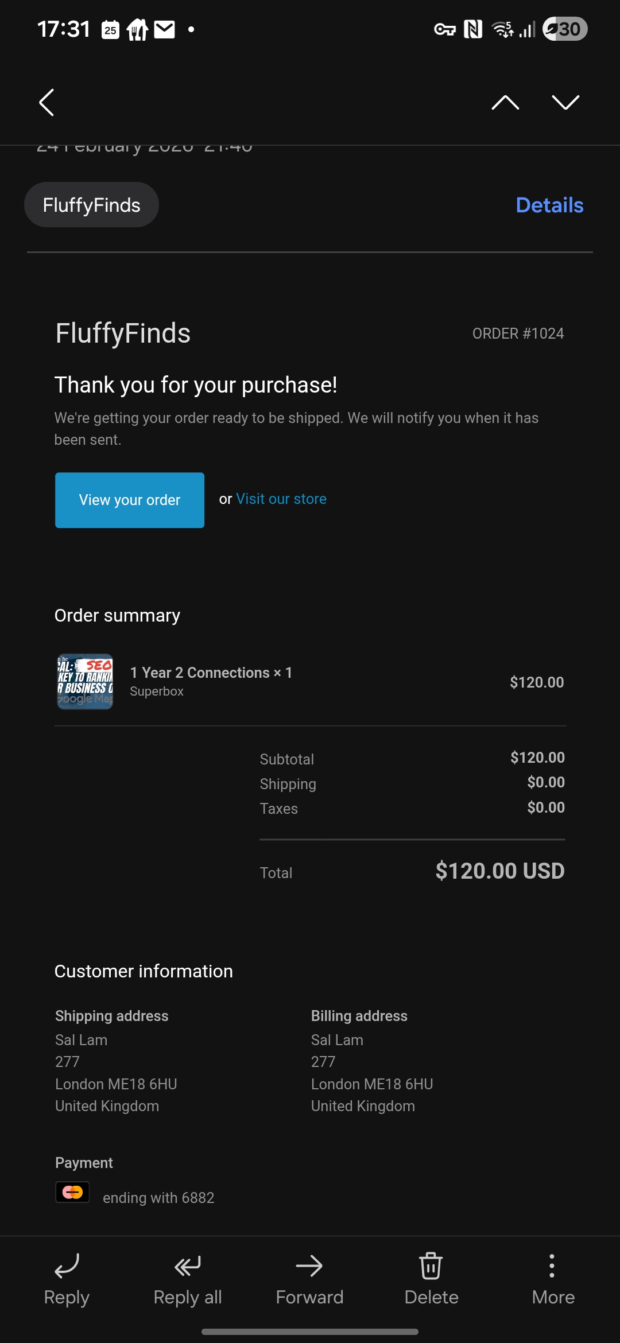Image resolution: width=620 pixels, height=1343 pixels.
Task: Tap the Reply all icon
Action: click(x=188, y=1266)
